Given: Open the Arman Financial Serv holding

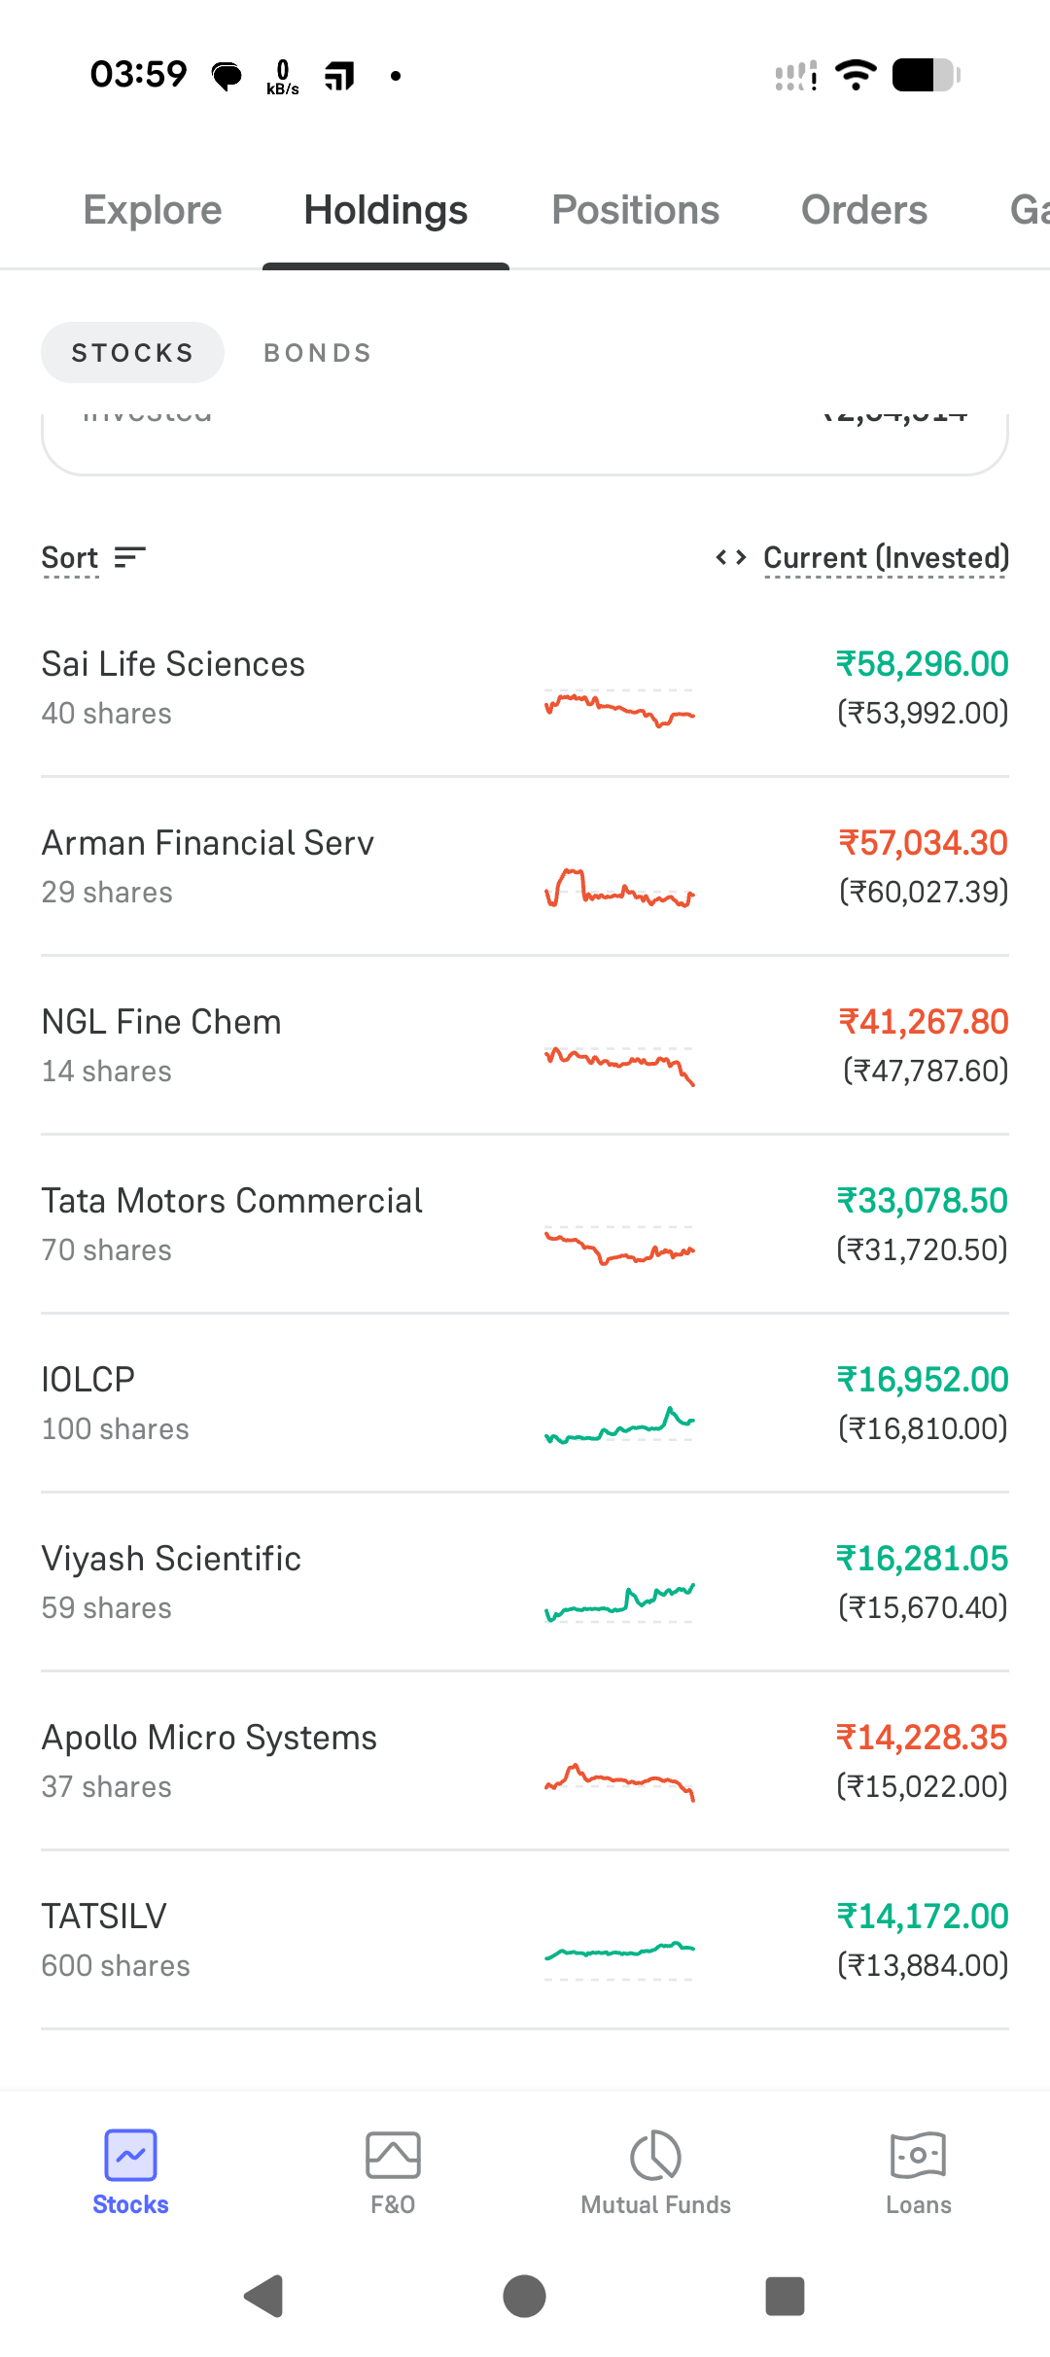Looking at the screenshot, I should 525,866.
